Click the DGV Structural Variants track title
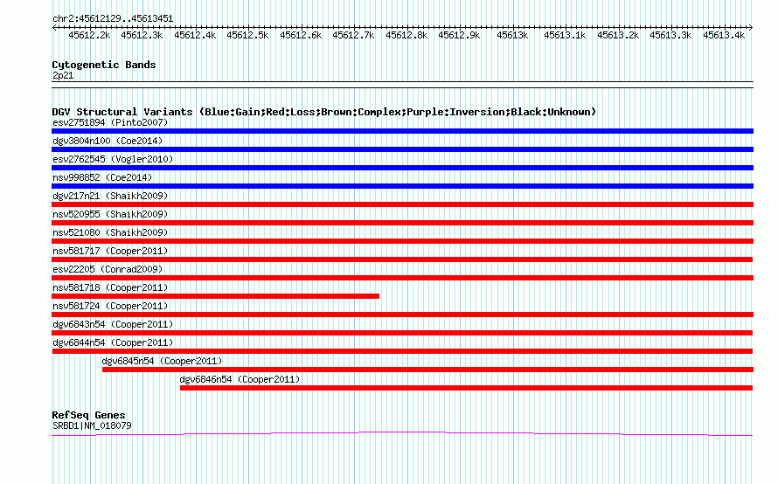Viewport: 778px width, 484px height. click(324, 112)
